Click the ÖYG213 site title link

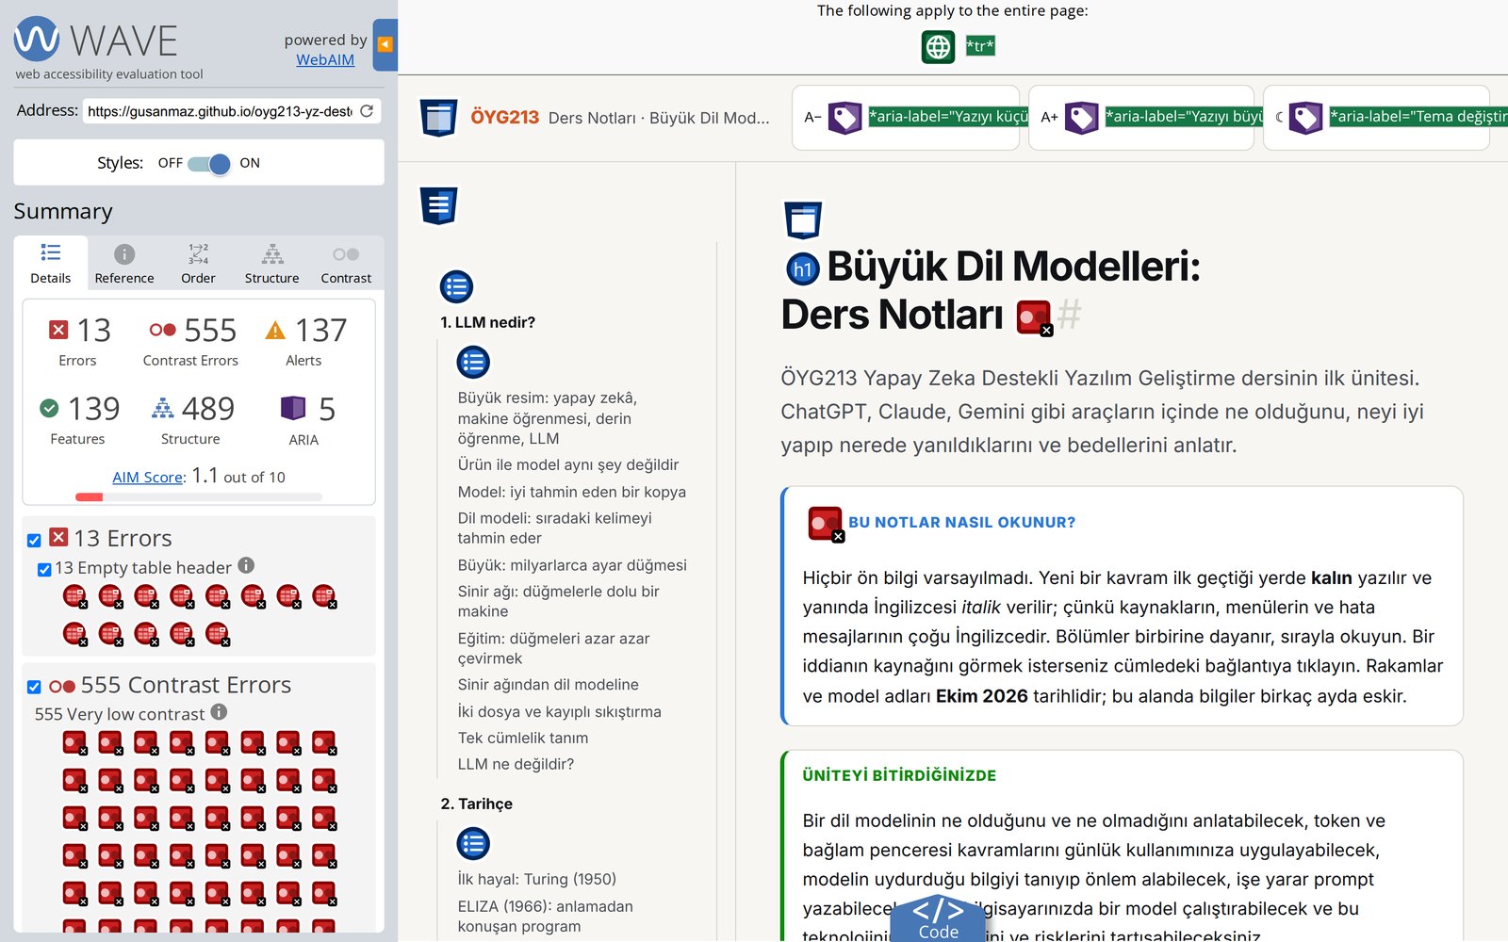coord(504,118)
